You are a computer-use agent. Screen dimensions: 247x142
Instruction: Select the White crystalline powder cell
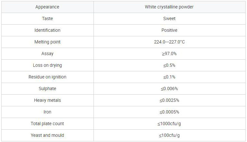pos(169,7)
